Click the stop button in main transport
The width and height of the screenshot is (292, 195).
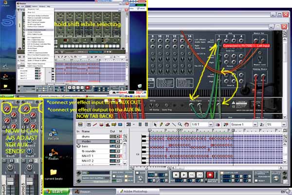176,175
